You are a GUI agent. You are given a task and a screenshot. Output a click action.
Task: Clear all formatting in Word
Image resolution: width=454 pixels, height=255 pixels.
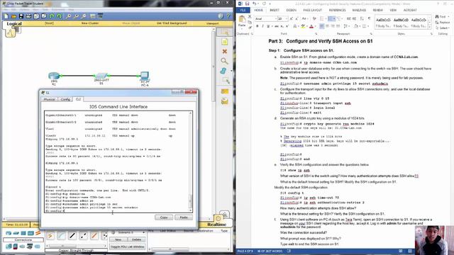click(314, 19)
